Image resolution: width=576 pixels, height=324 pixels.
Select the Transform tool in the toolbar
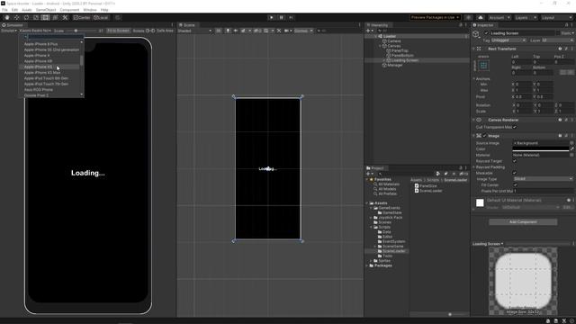(55, 18)
